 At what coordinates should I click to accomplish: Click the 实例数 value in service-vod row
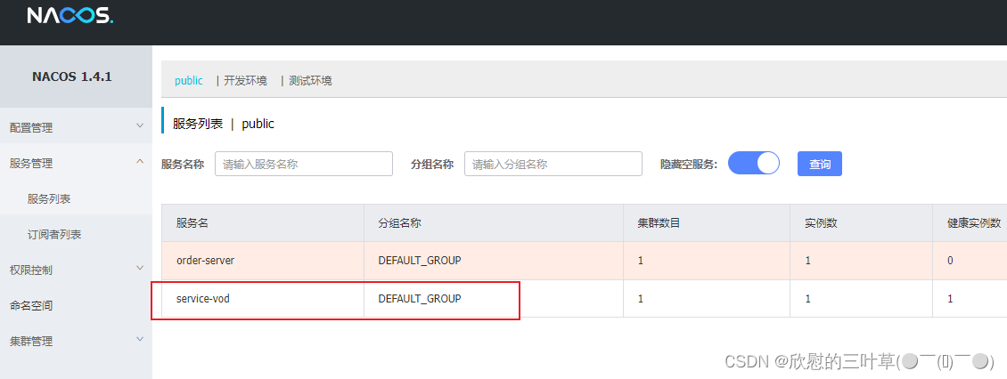[x=808, y=298]
